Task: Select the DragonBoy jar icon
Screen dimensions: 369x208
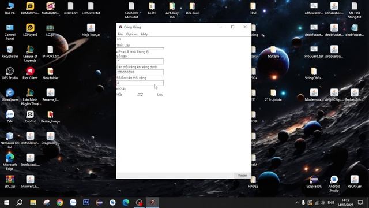Action: point(50,139)
